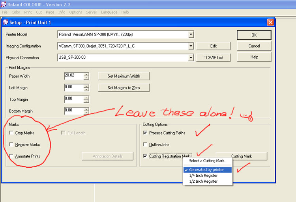The width and height of the screenshot is (296, 202).
Task: Open the Server menu
Action: click(92, 12)
